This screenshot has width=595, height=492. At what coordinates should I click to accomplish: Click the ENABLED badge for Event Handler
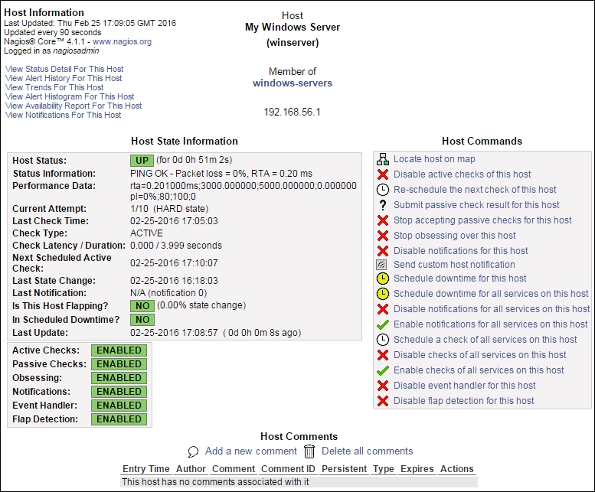tap(119, 406)
